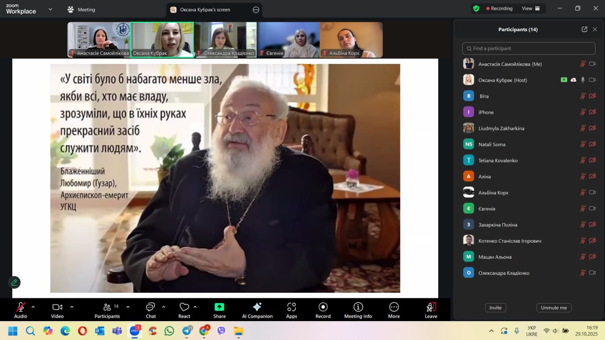Click the Invite button
Image resolution: width=605 pixels, height=340 pixels.
pos(495,308)
